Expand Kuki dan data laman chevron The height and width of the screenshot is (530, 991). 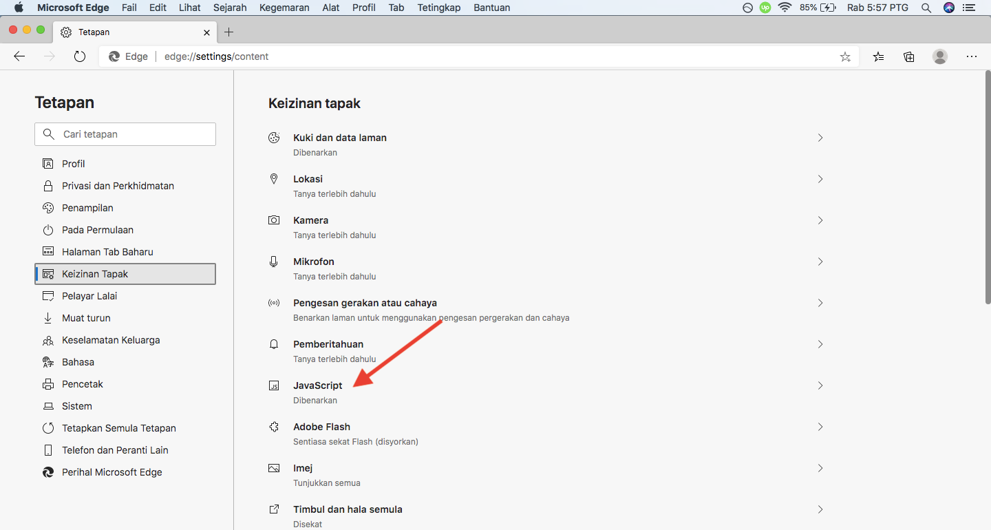click(x=820, y=138)
